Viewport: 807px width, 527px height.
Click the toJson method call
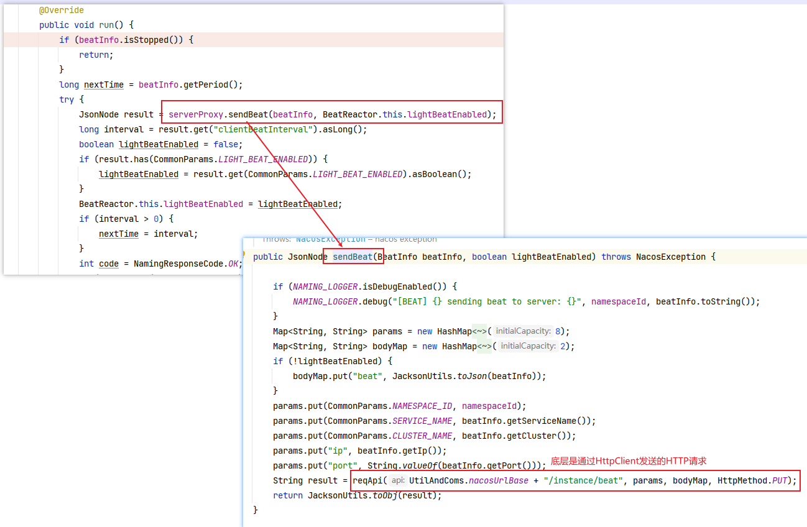point(472,376)
